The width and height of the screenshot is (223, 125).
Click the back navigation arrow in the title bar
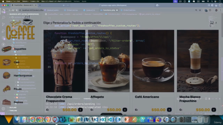coord(64,5)
